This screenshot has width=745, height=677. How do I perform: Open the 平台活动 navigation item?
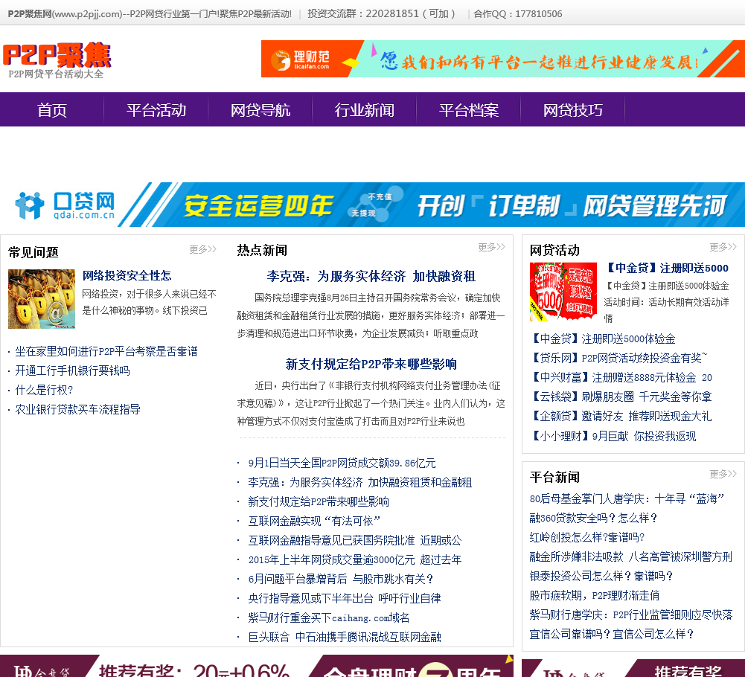click(156, 110)
